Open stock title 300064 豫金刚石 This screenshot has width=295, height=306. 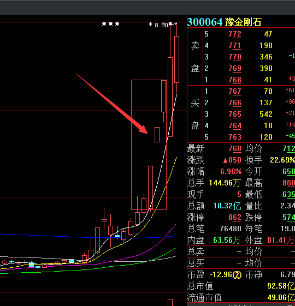coord(224,22)
